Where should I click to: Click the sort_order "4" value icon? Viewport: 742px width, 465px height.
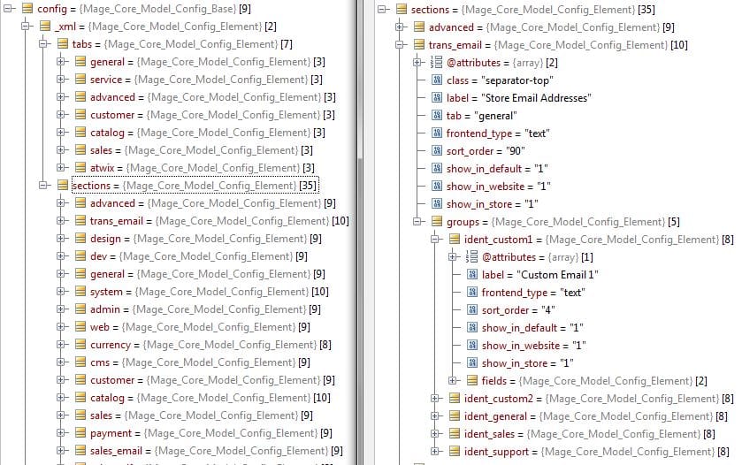coord(472,309)
